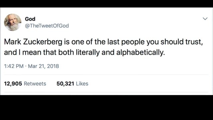
Task: Click the bold 50,321 like count
Action: (65, 84)
